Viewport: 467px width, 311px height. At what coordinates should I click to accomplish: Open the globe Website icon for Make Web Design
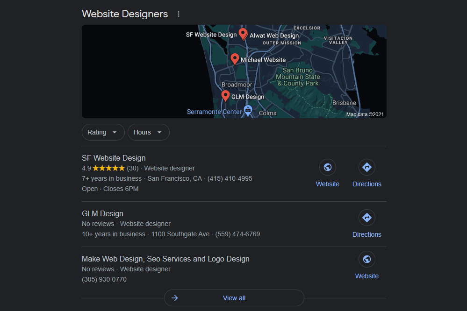(x=367, y=259)
